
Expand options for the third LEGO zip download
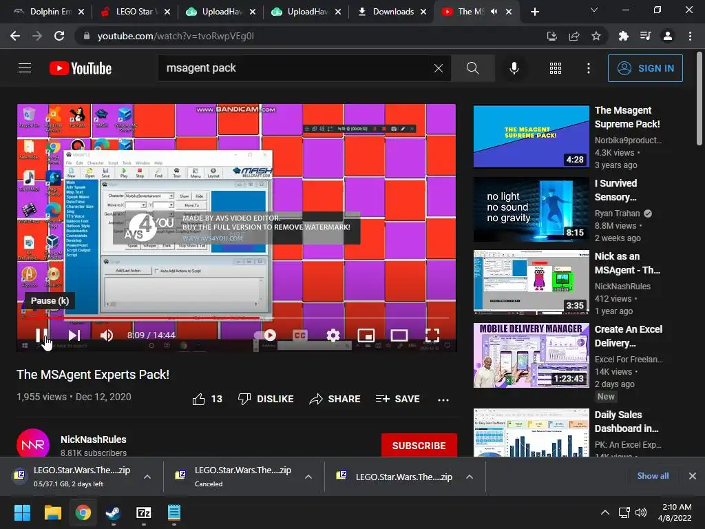tap(469, 477)
